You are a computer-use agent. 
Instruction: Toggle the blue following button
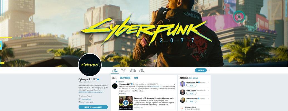(201, 70)
